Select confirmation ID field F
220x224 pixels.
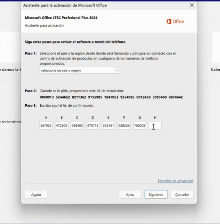(x=124, y=126)
